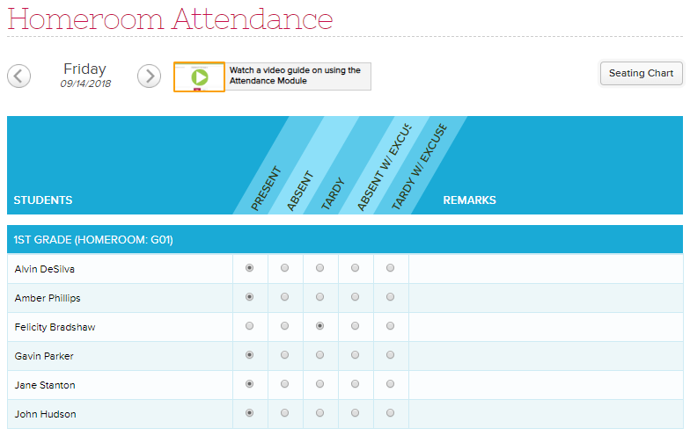Viewport: 690px width, 436px height.
Task: Go to next day arrow
Action: (150, 76)
